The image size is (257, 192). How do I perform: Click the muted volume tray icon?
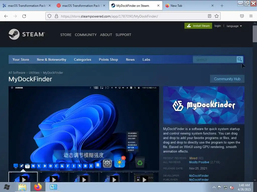point(232,187)
